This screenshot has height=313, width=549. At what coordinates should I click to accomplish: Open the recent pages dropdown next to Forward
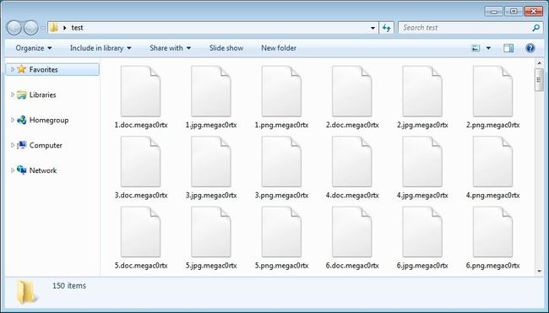pyautogui.click(x=42, y=28)
